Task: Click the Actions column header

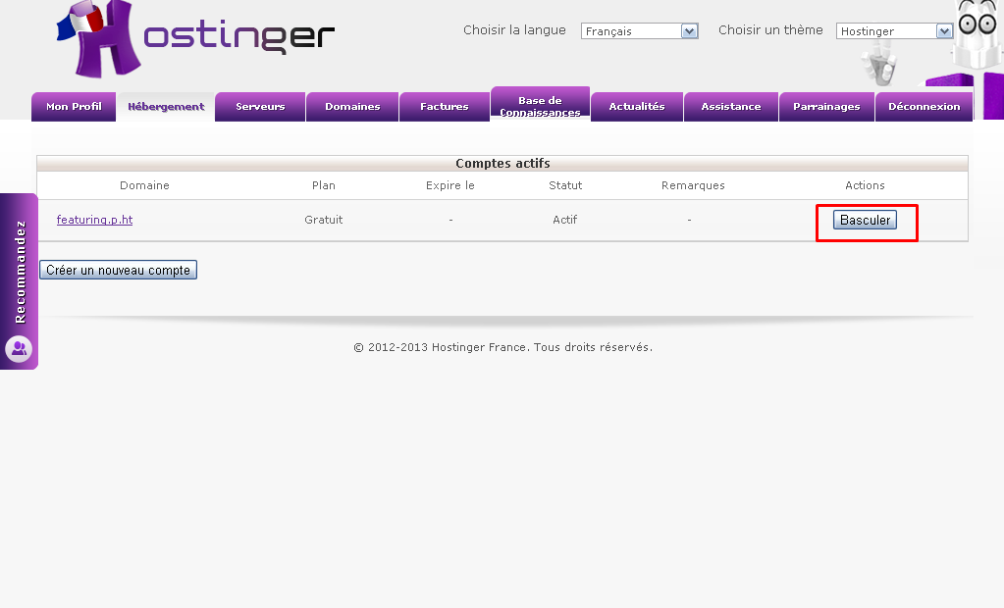Action: (865, 185)
